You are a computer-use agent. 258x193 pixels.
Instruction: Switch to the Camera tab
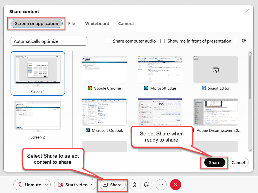[126, 24]
